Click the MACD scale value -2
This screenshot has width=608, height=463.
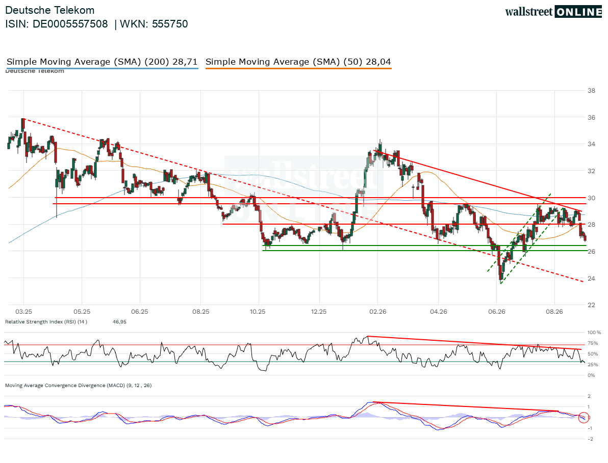[x=590, y=439]
